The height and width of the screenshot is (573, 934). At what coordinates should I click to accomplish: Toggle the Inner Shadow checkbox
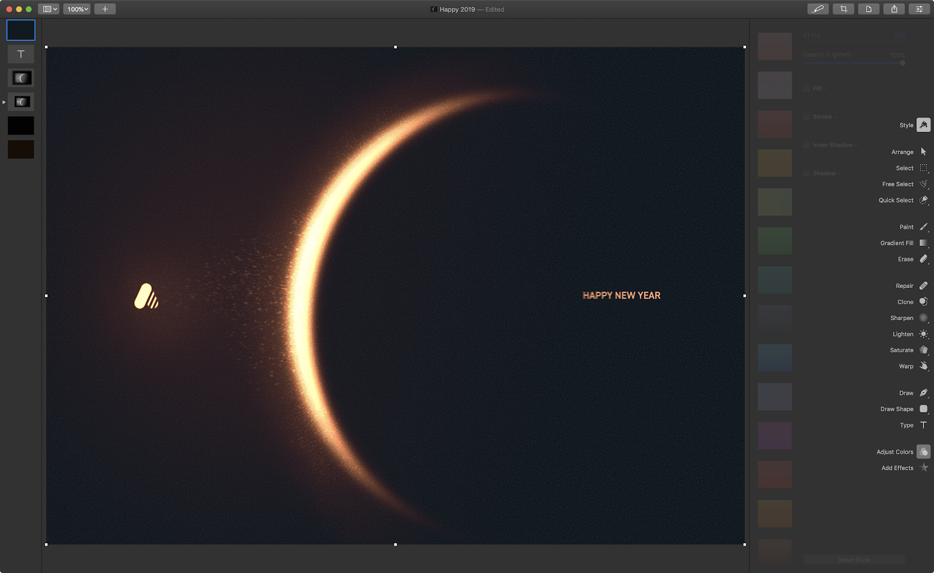point(807,145)
